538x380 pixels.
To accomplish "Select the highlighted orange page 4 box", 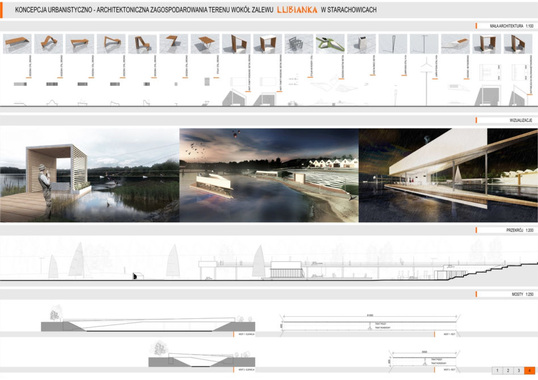I will [529, 370].
